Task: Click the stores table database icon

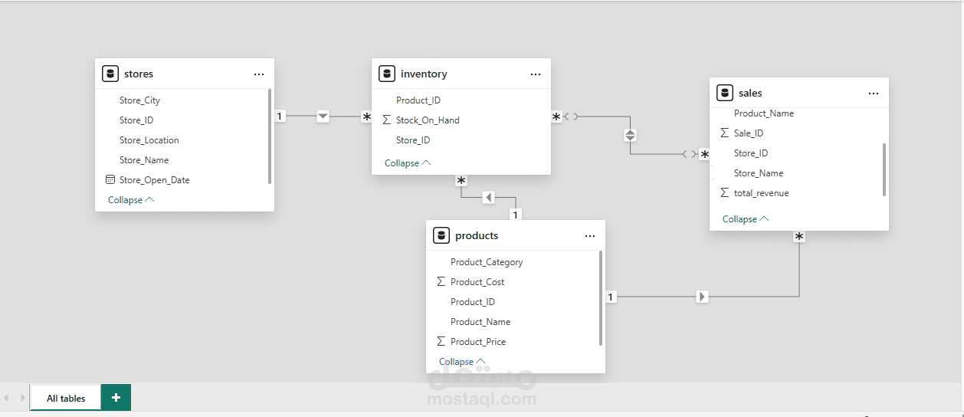Action: point(110,74)
